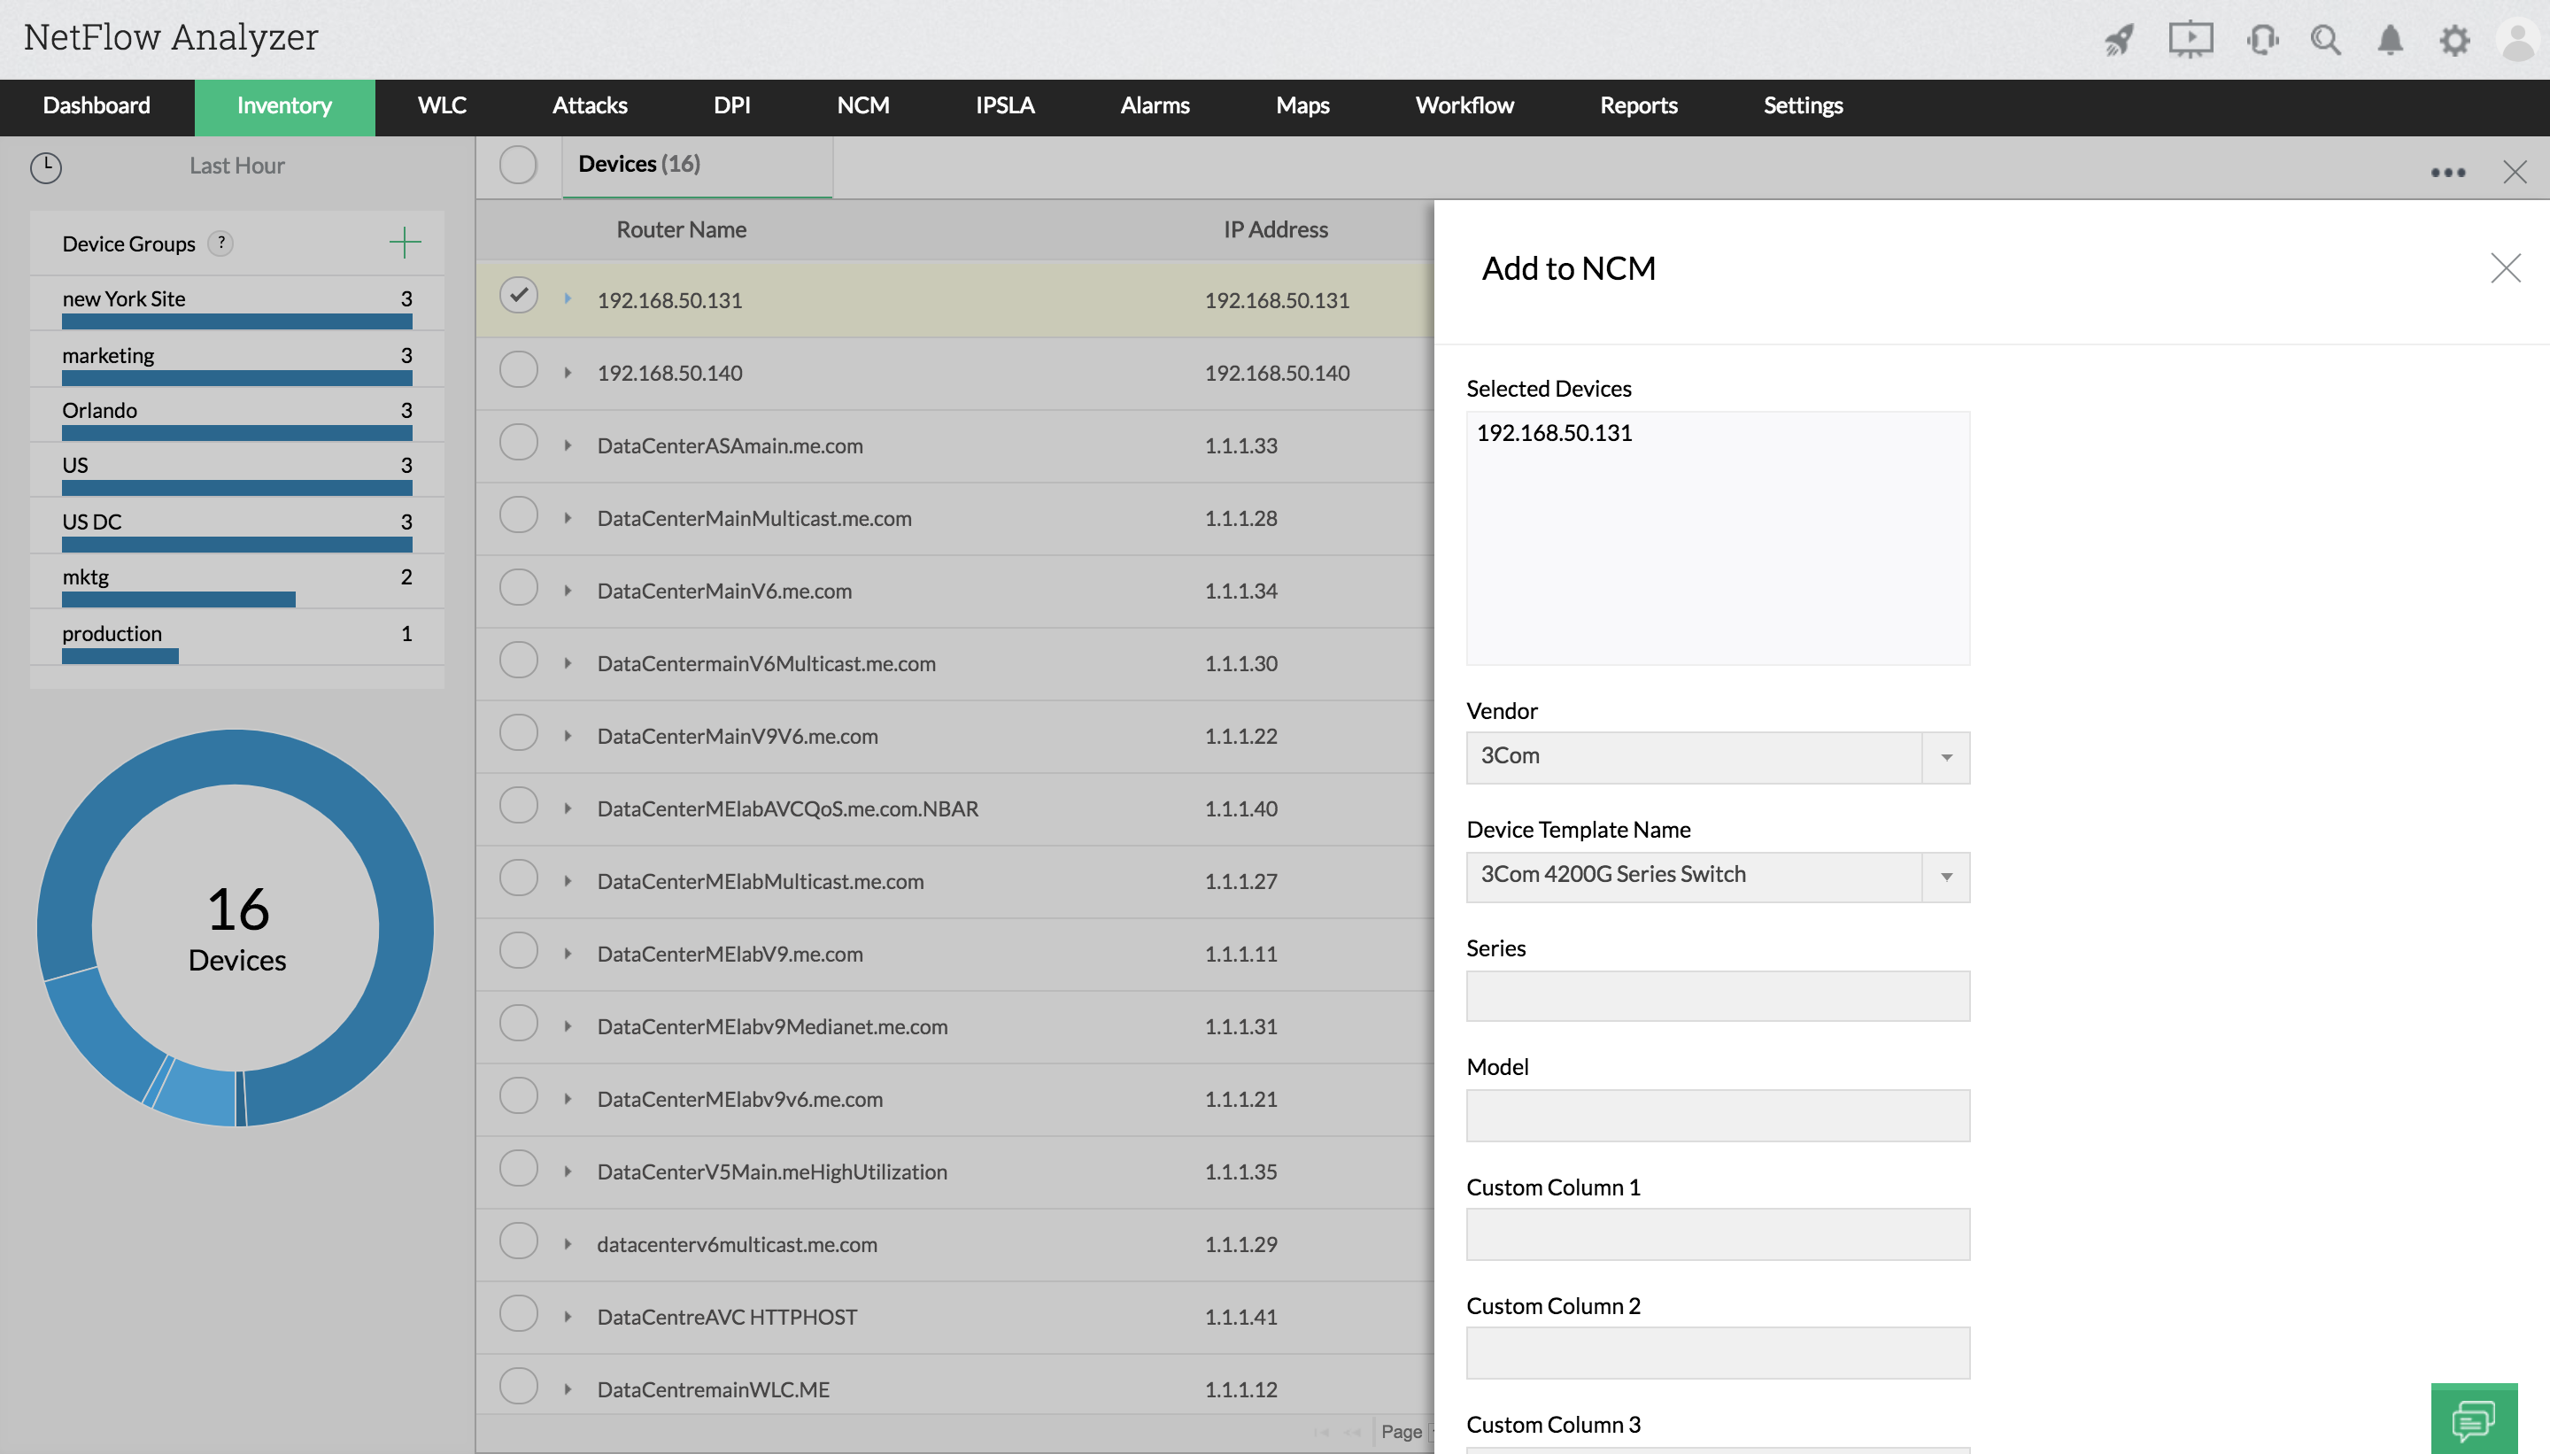Viewport: 2550px width, 1454px height.
Task: Open the three-dots more options menu
Action: click(2447, 172)
